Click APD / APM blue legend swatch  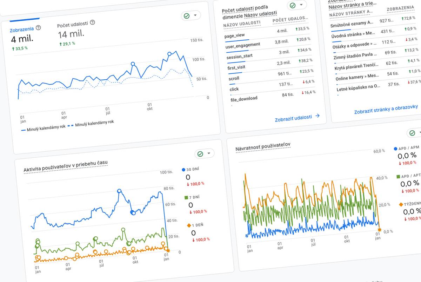396,149
